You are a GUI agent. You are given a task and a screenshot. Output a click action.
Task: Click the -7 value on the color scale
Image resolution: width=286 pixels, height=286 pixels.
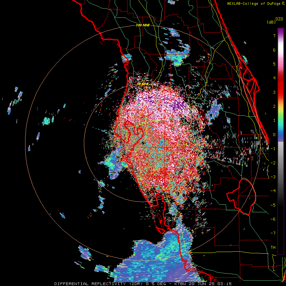point(273,233)
